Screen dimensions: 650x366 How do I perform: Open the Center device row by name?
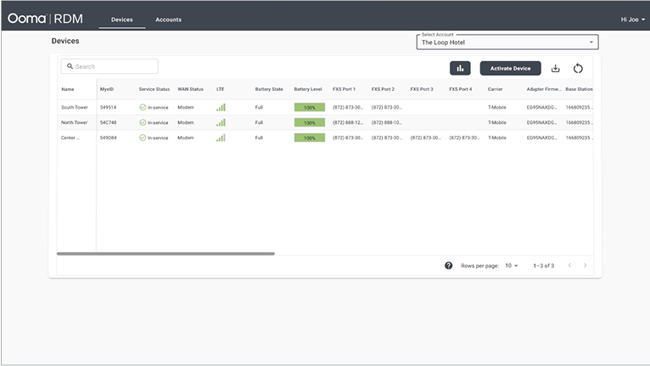70,138
